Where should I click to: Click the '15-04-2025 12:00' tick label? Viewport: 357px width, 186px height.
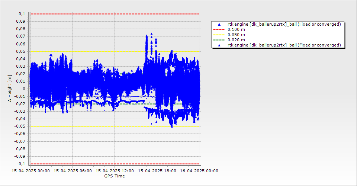(115, 171)
